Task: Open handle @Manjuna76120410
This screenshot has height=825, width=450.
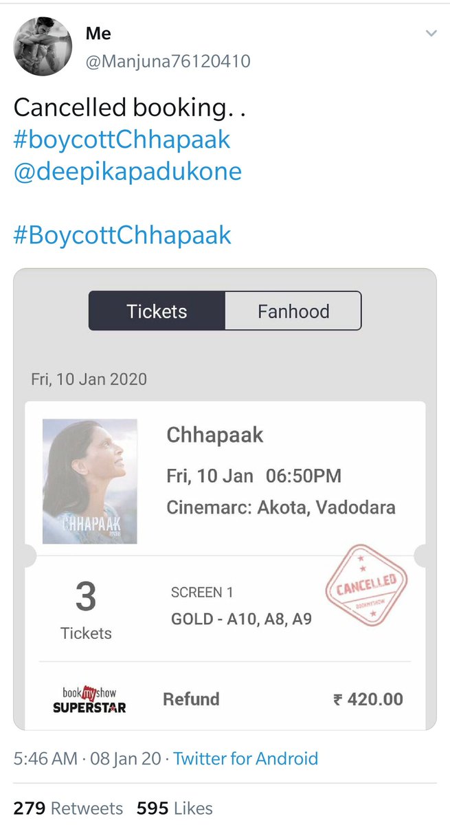Action: click(x=168, y=61)
